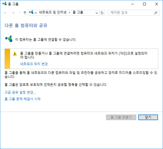The height and width of the screenshot is (149, 163).
Task: Click the 닫기 button
Action: click(148, 117)
